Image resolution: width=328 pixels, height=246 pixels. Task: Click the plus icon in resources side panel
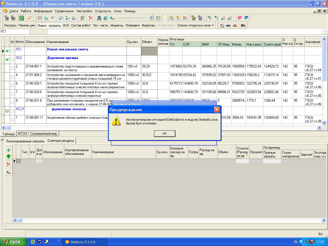point(9,150)
